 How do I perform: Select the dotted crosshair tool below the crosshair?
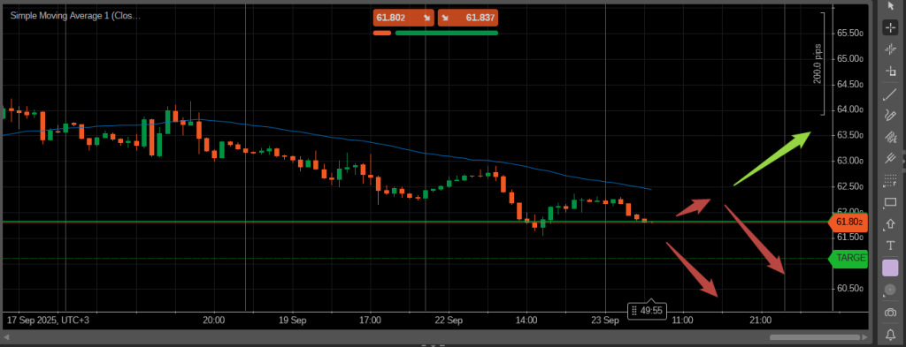point(890,49)
